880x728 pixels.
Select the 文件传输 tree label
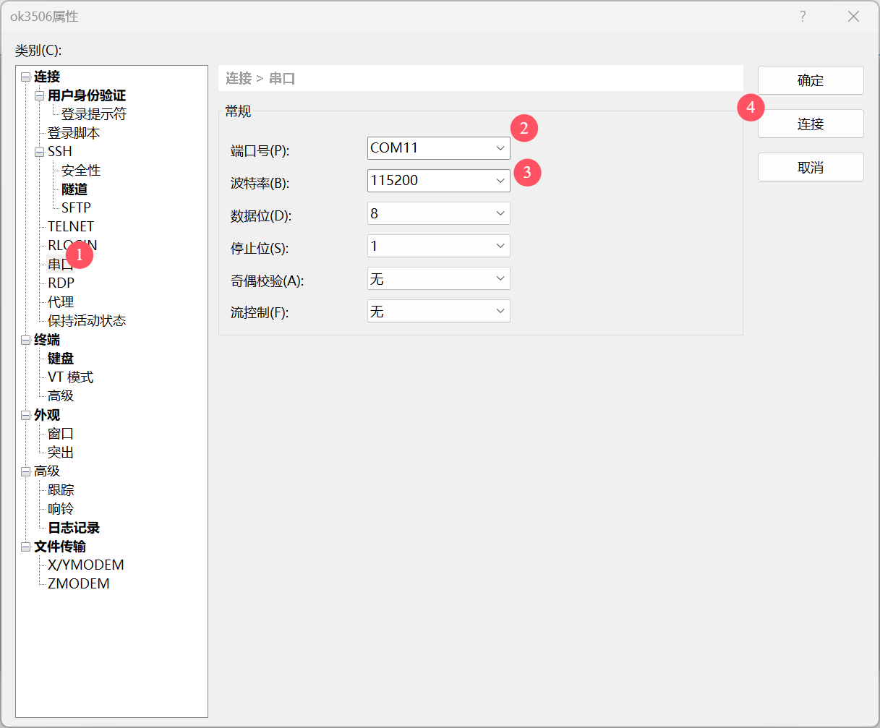point(60,547)
